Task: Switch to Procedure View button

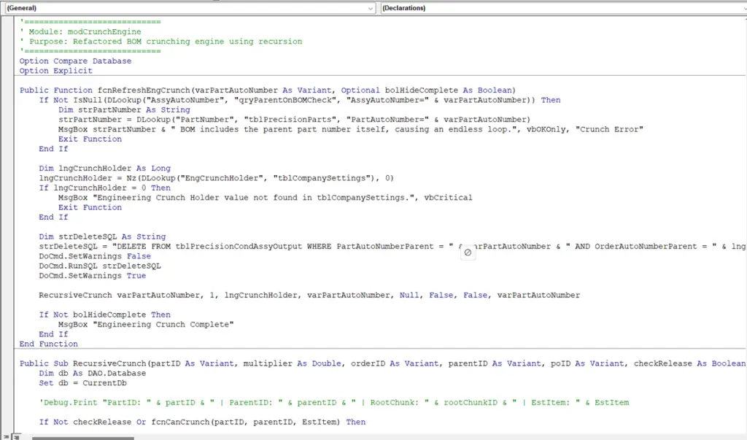Action: coord(6,436)
